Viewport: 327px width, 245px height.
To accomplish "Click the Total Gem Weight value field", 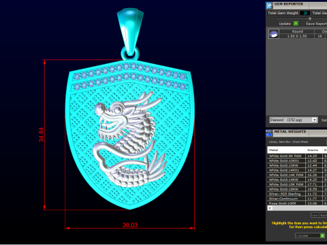I will tap(305, 13).
